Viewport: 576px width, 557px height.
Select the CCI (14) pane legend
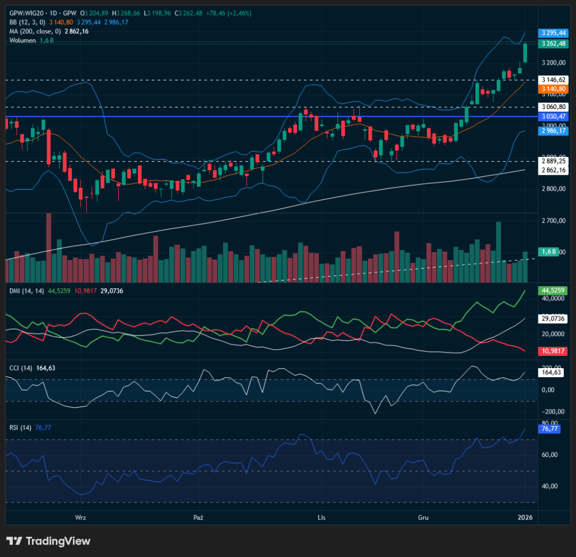point(21,368)
